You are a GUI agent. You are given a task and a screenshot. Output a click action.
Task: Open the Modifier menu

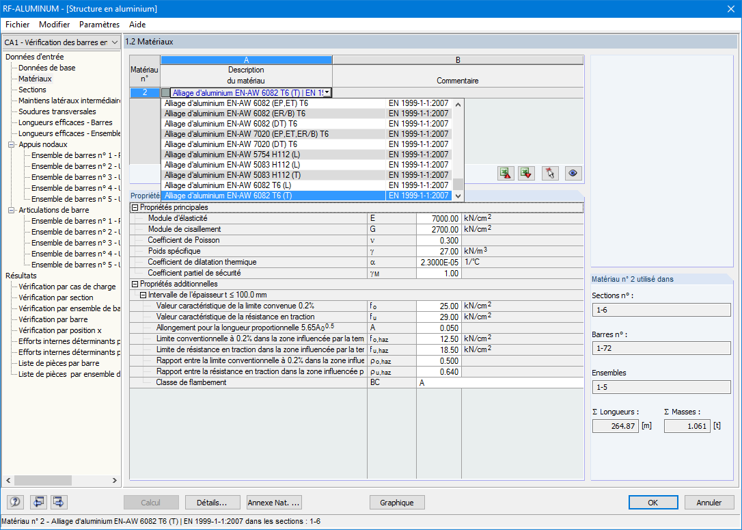coord(55,25)
